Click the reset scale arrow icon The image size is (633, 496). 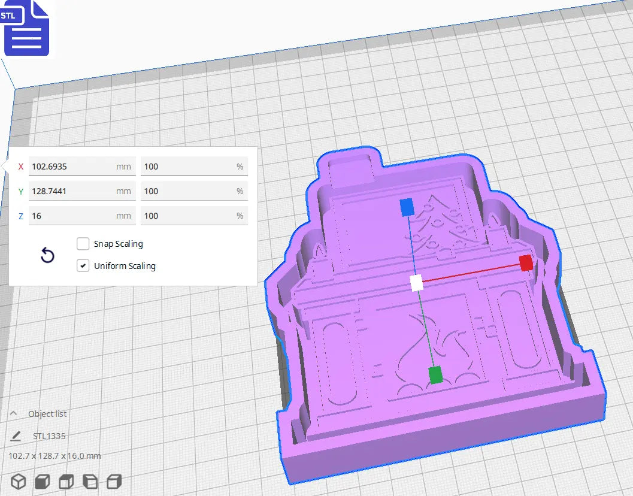[x=47, y=255]
